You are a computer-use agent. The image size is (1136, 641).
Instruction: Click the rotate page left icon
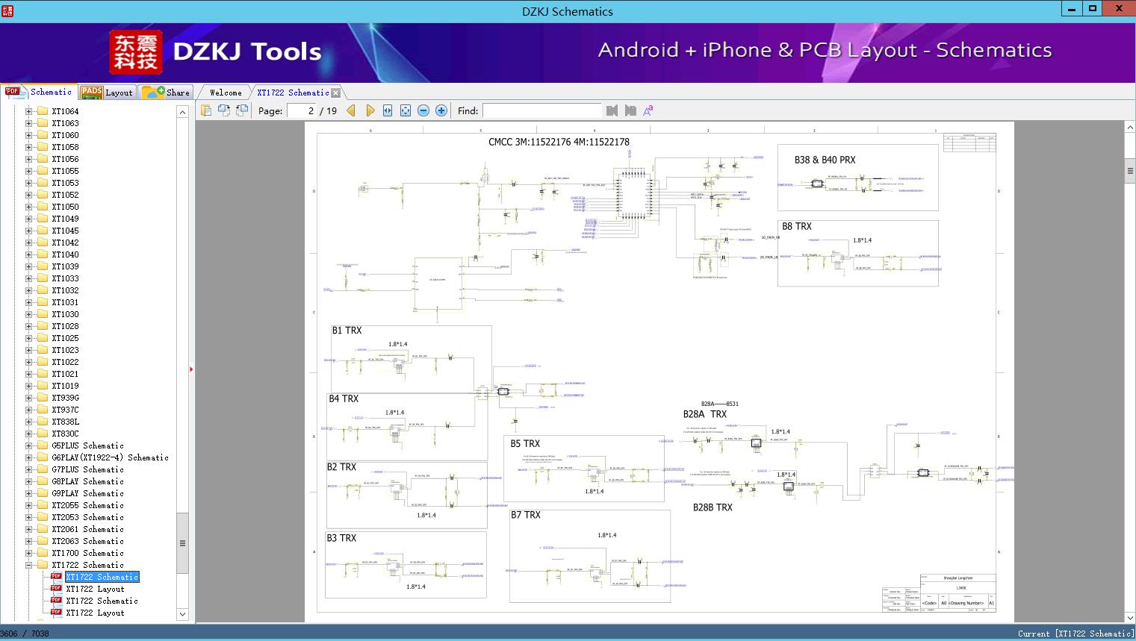click(x=224, y=110)
